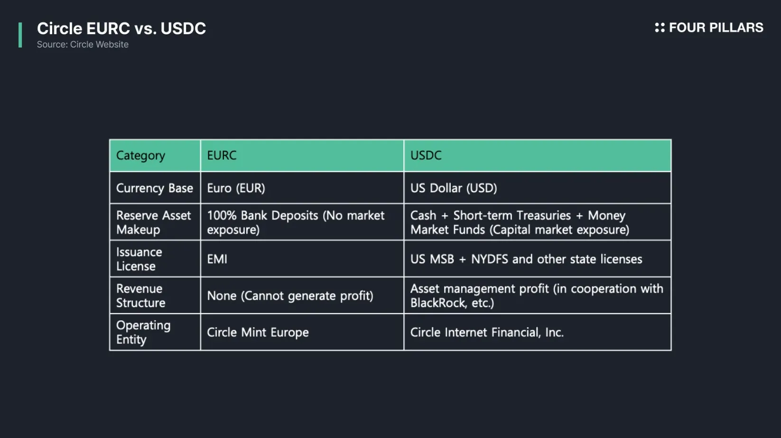Click the Cash + Short-term Treasuries cell
Viewport: 781px width, 438px height.
click(x=538, y=222)
